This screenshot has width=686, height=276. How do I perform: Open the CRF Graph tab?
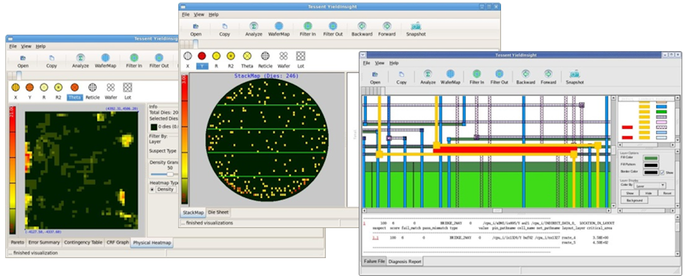pos(118,242)
